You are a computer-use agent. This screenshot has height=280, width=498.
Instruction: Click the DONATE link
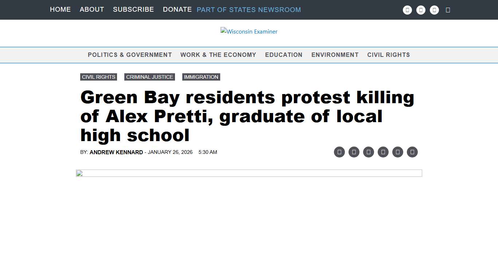pos(177,9)
